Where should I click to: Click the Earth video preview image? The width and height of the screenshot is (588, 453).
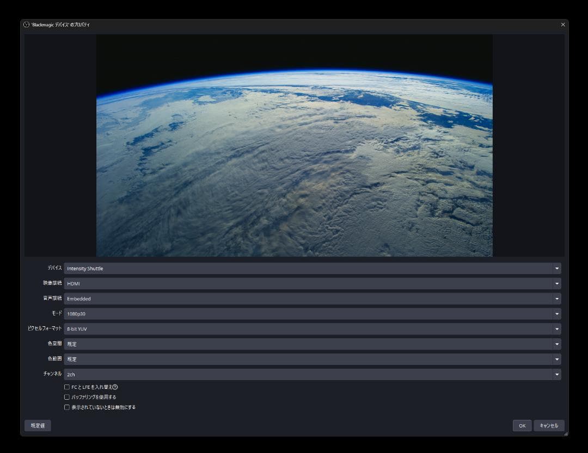[294, 145]
